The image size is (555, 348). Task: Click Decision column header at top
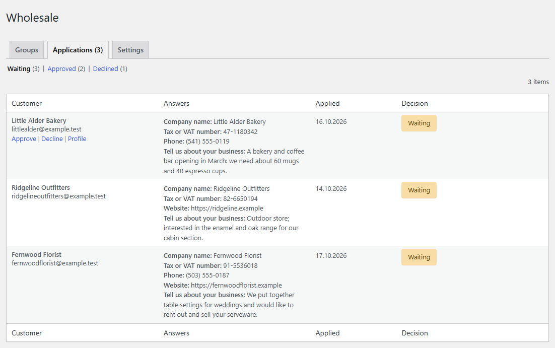click(x=414, y=103)
